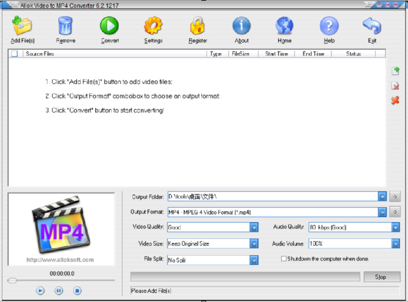Viewport: 408px width, 302px height.
Task: Open Help with the question mark icon
Action: click(329, 26)
